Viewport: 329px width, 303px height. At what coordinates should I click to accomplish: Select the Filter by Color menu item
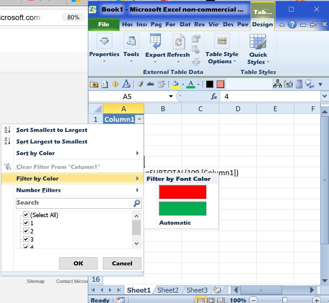(x=72, y=179)
